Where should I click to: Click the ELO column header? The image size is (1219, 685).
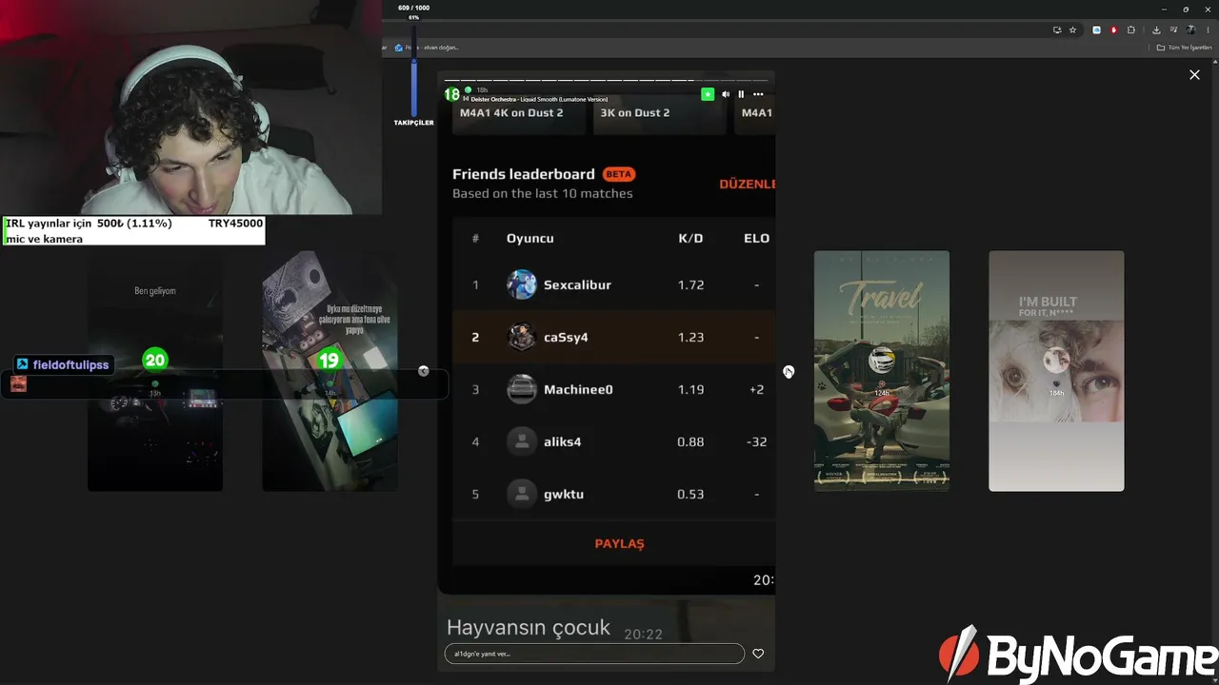[x=756, y=238]
